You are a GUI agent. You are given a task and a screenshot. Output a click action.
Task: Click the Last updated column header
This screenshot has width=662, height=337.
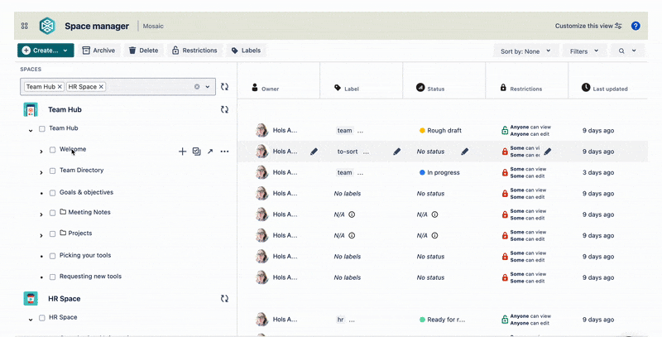pyautogui.click(x=604, y=88)
